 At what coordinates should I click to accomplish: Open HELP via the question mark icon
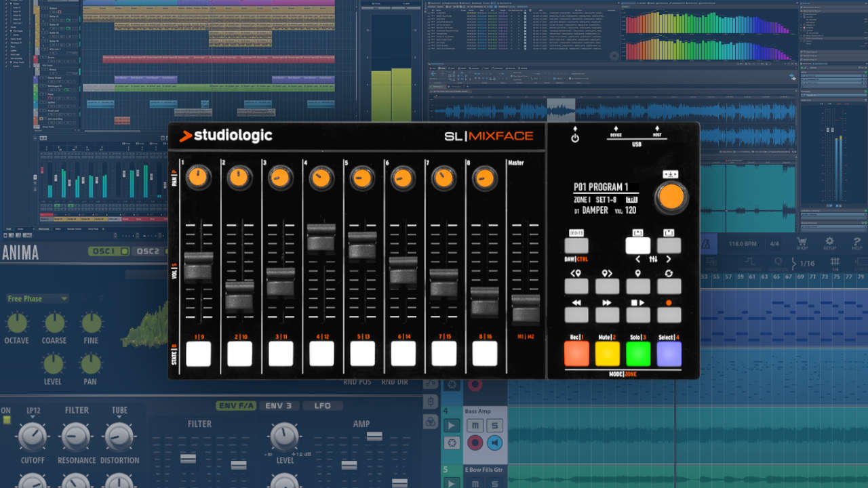[856, 242]
